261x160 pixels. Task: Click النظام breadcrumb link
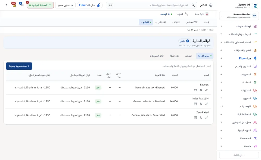pos(211,30)
